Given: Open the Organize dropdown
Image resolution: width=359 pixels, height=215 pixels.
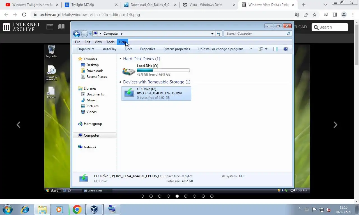Looking at the screenshot, I should (x=86, y=49).
